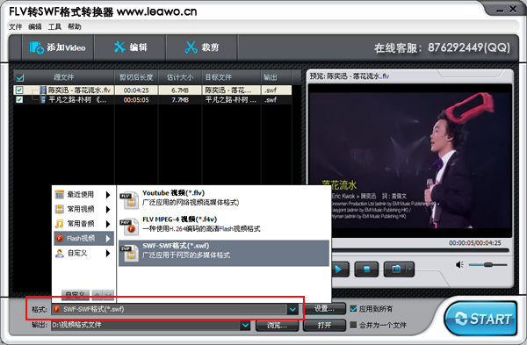527x345 pixels.
Task: Open the 文件 menu
Action: click(x=15, y=26)
